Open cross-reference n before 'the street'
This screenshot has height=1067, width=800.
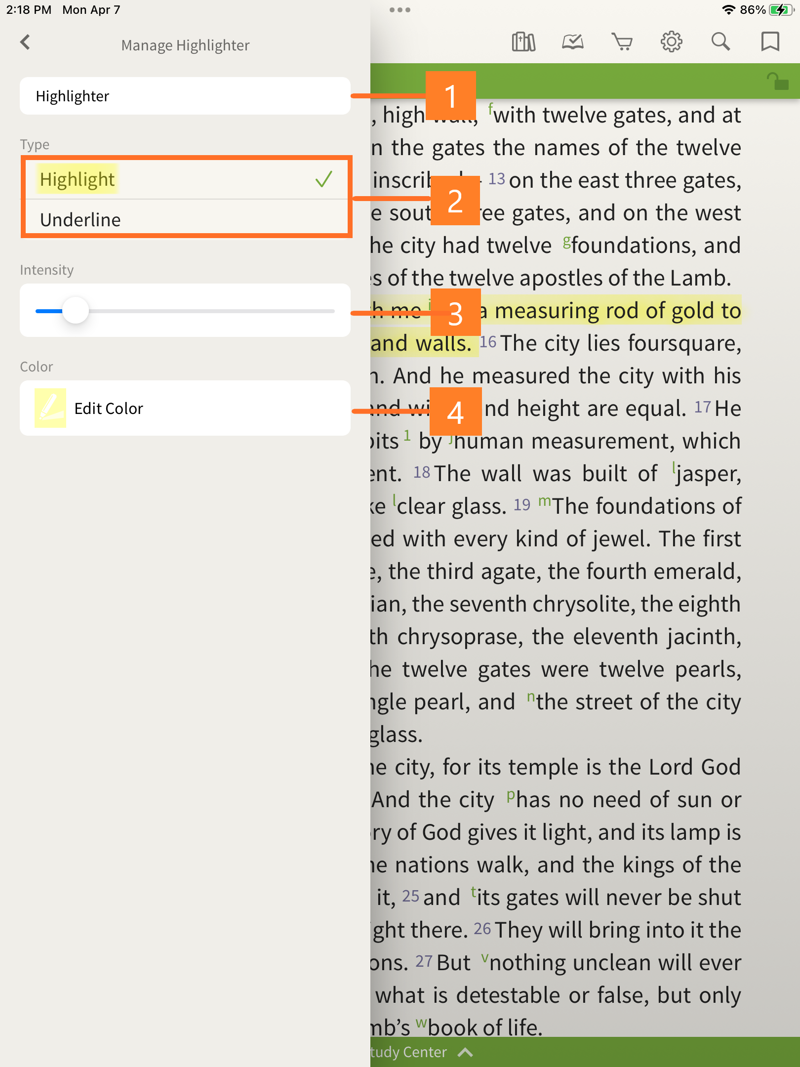[x=531, y=697]
